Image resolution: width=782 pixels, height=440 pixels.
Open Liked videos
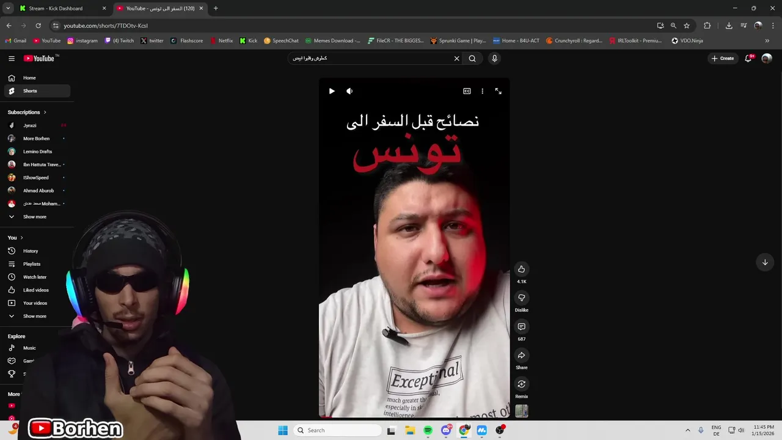[37, 290]
